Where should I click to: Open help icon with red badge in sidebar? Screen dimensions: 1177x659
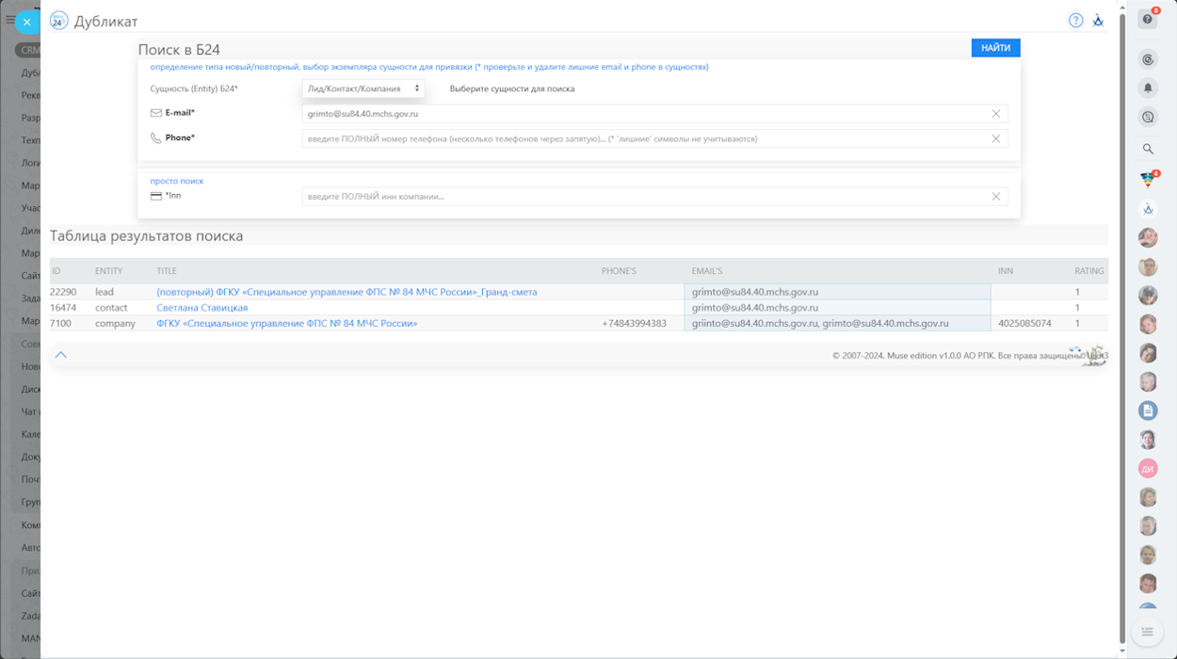tap(1147, 20)
